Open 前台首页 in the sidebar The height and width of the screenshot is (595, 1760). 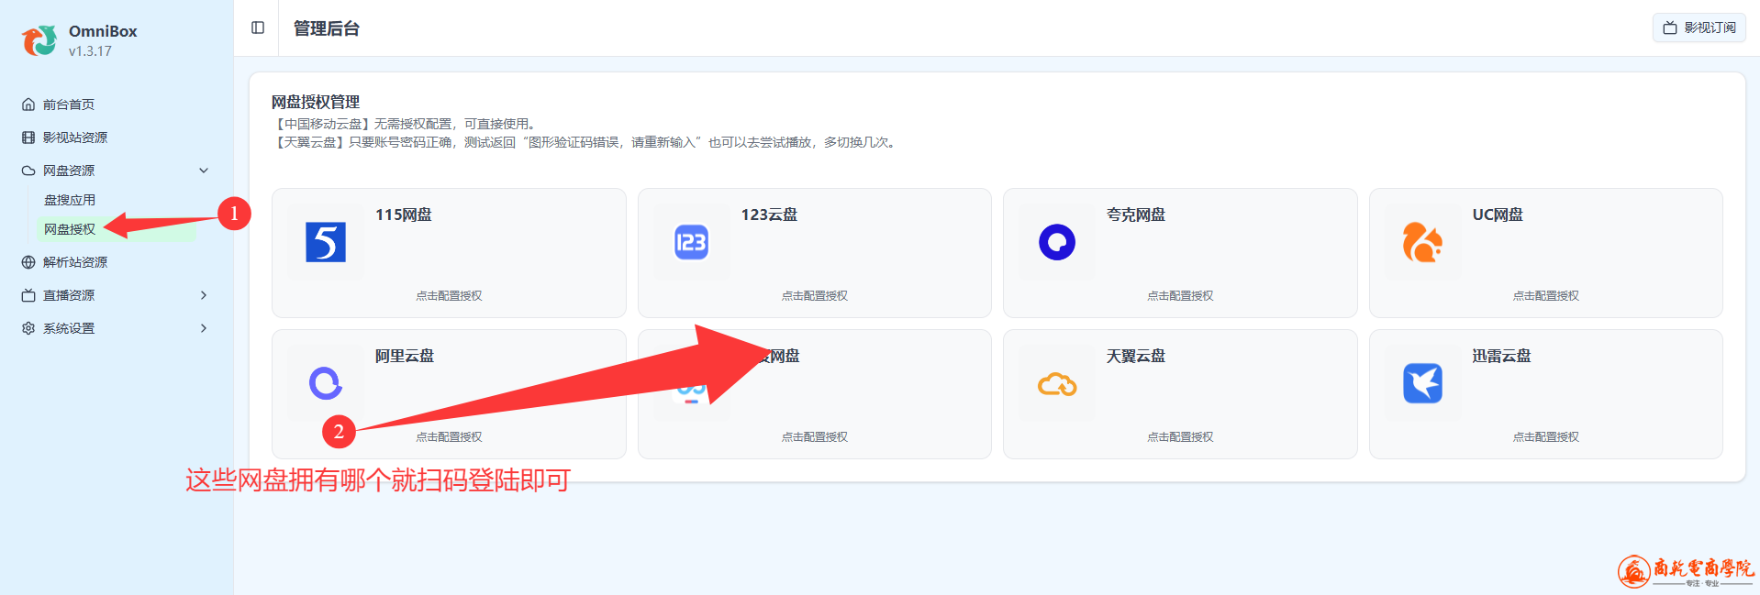pyautogui.click(x=69, y=105)
